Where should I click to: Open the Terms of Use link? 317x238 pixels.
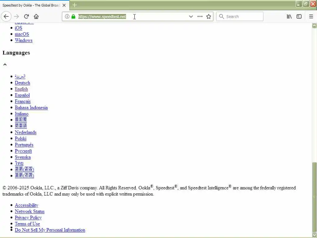click(x=27, y=224)
